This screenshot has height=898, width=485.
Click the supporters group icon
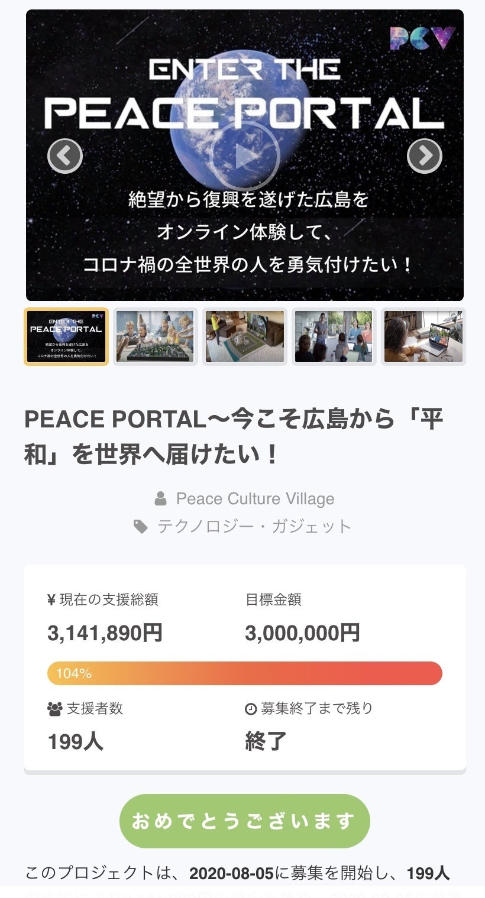(54, 709)
